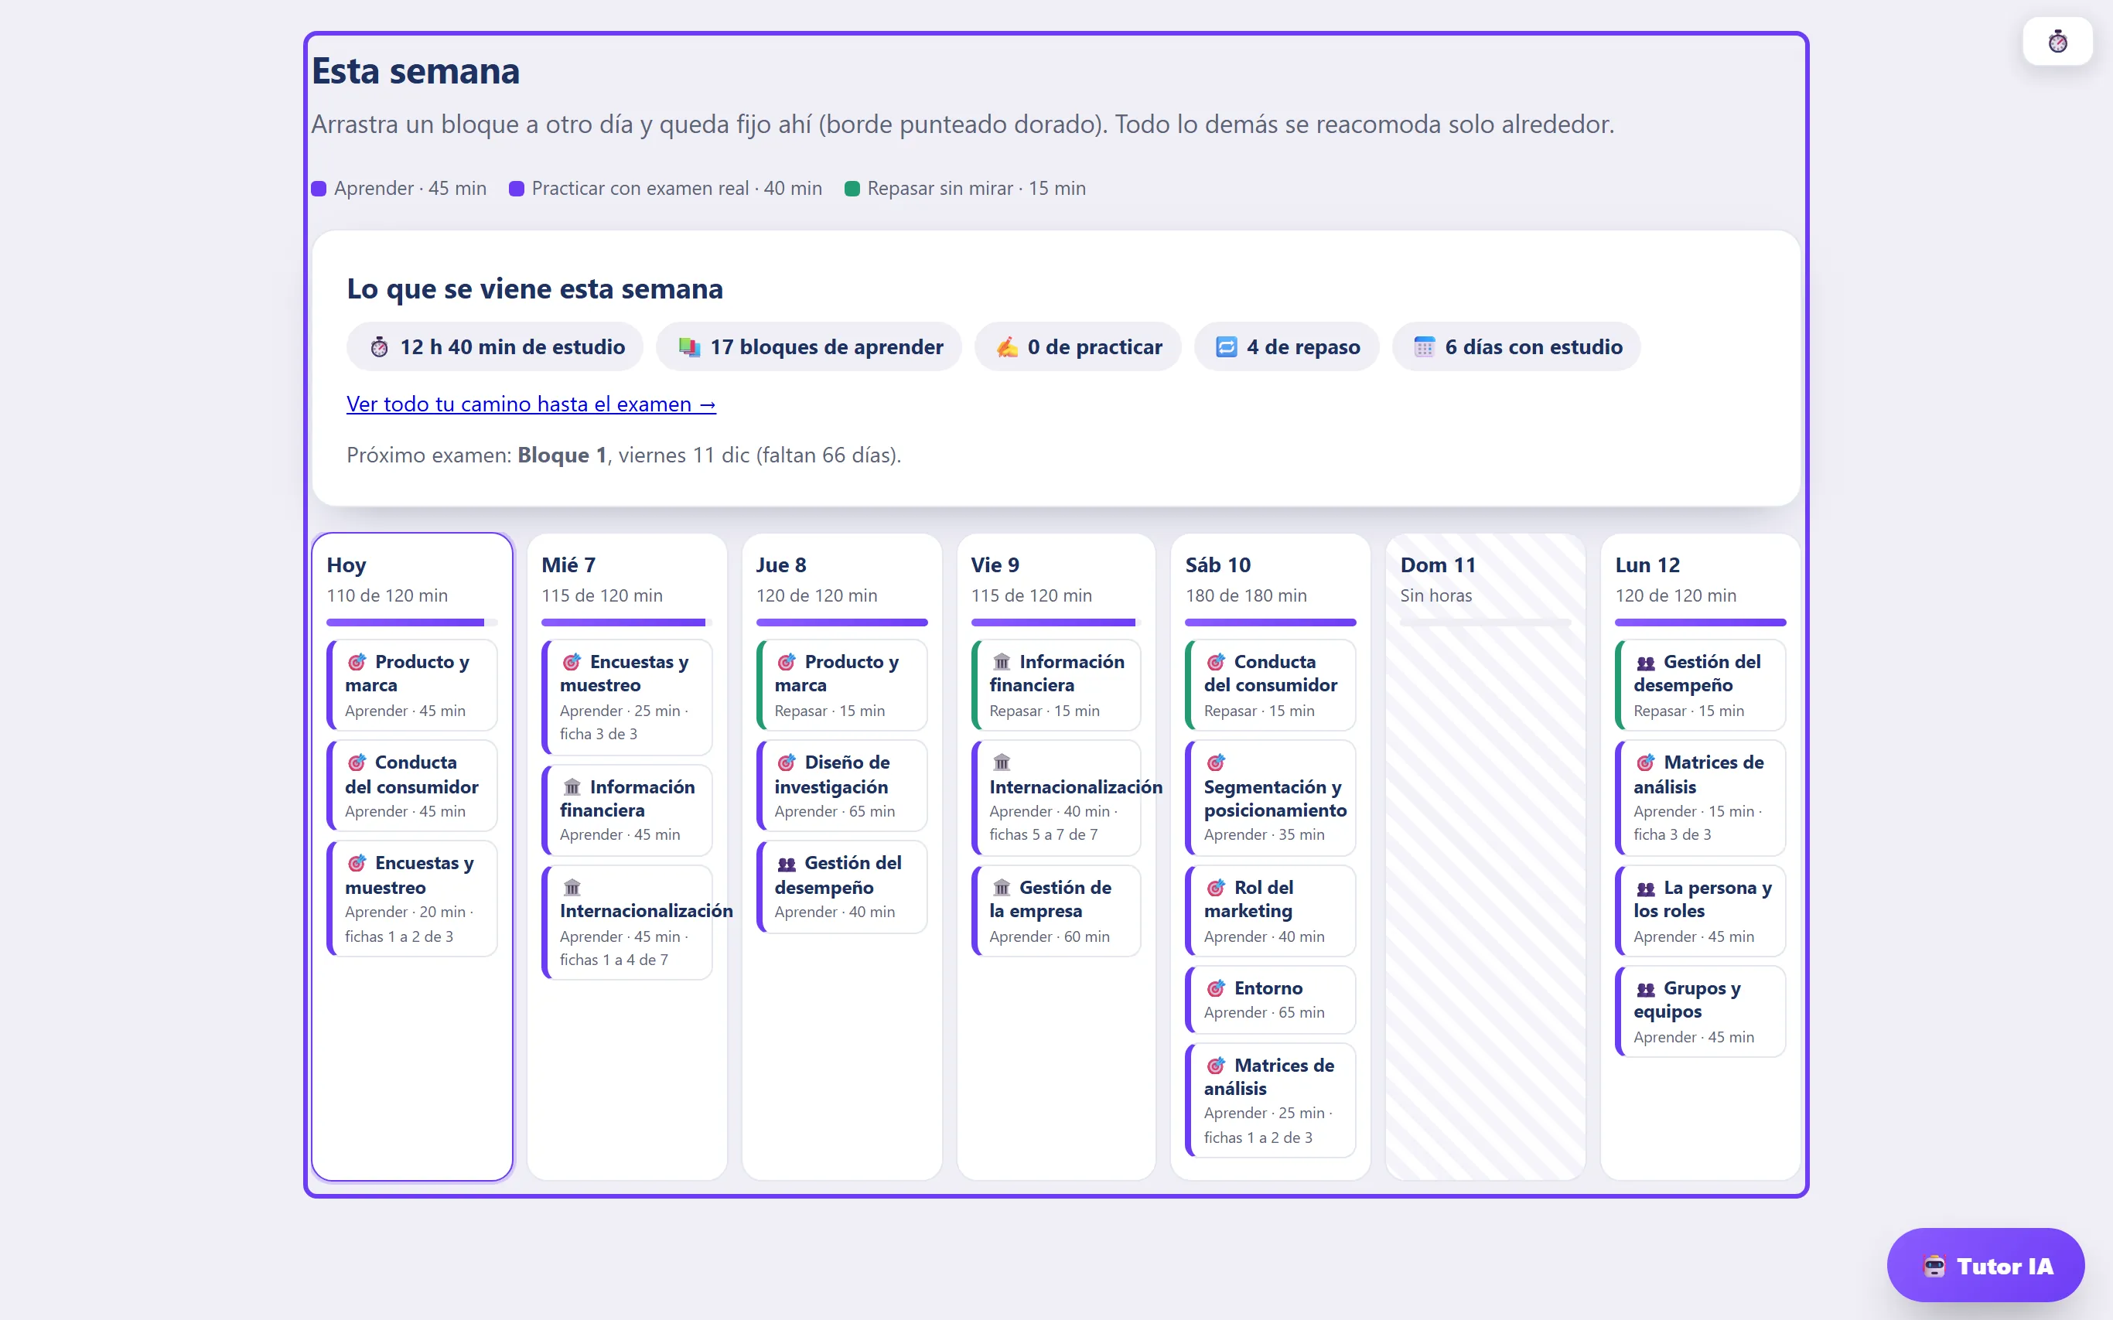Click the target icon on 'Rol del marketing' block
Screen dimensions: 2113x1320
click(x=1217, y=888)
